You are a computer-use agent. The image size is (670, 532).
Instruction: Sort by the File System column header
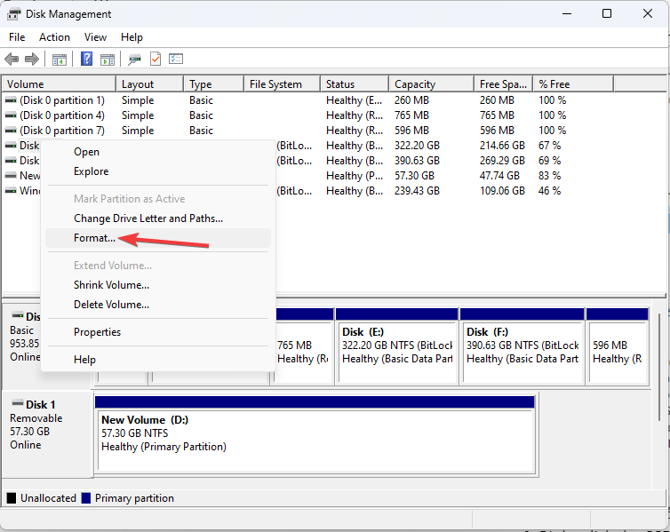(282, 84)
